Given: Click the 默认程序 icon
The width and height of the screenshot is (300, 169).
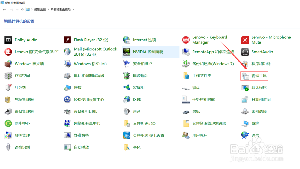Looking at the screenshot, I should [x=245, y=88].
